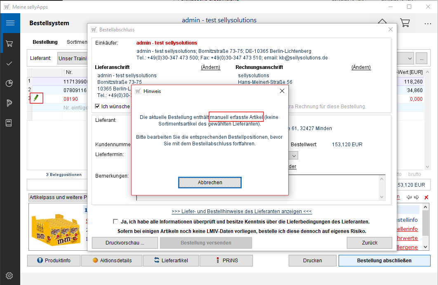Click the left arrow navigation icon
Screen dimensions: 438x285
pyautogui.click(x=409, y=197)
